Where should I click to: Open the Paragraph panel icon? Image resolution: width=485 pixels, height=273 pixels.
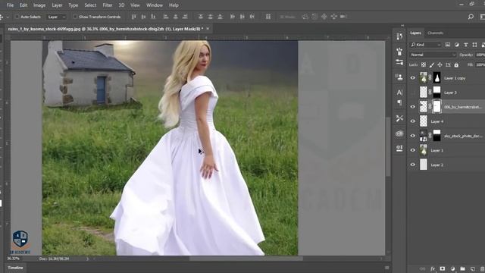399,102
